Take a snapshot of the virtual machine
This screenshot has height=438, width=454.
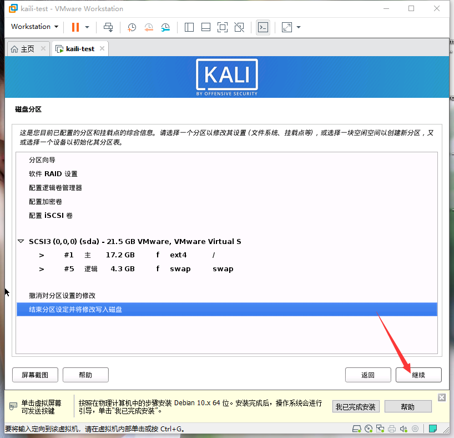coord(132,27)
